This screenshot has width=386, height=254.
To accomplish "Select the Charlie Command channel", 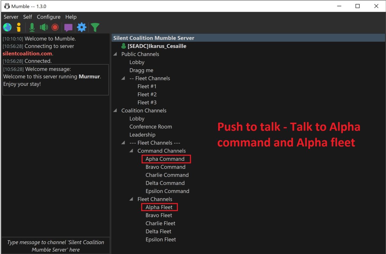I will [167, 175].
